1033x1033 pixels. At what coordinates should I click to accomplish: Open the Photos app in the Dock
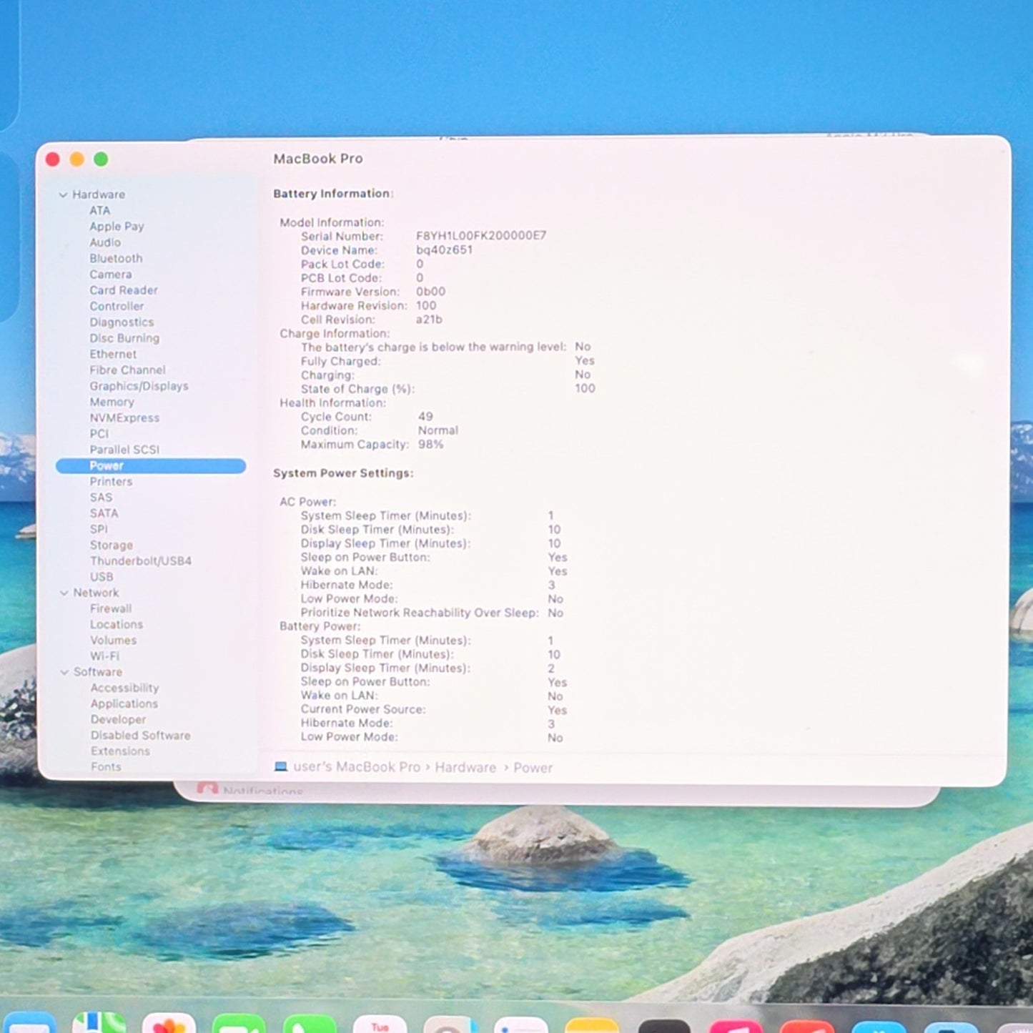(x=169, y=1023)
